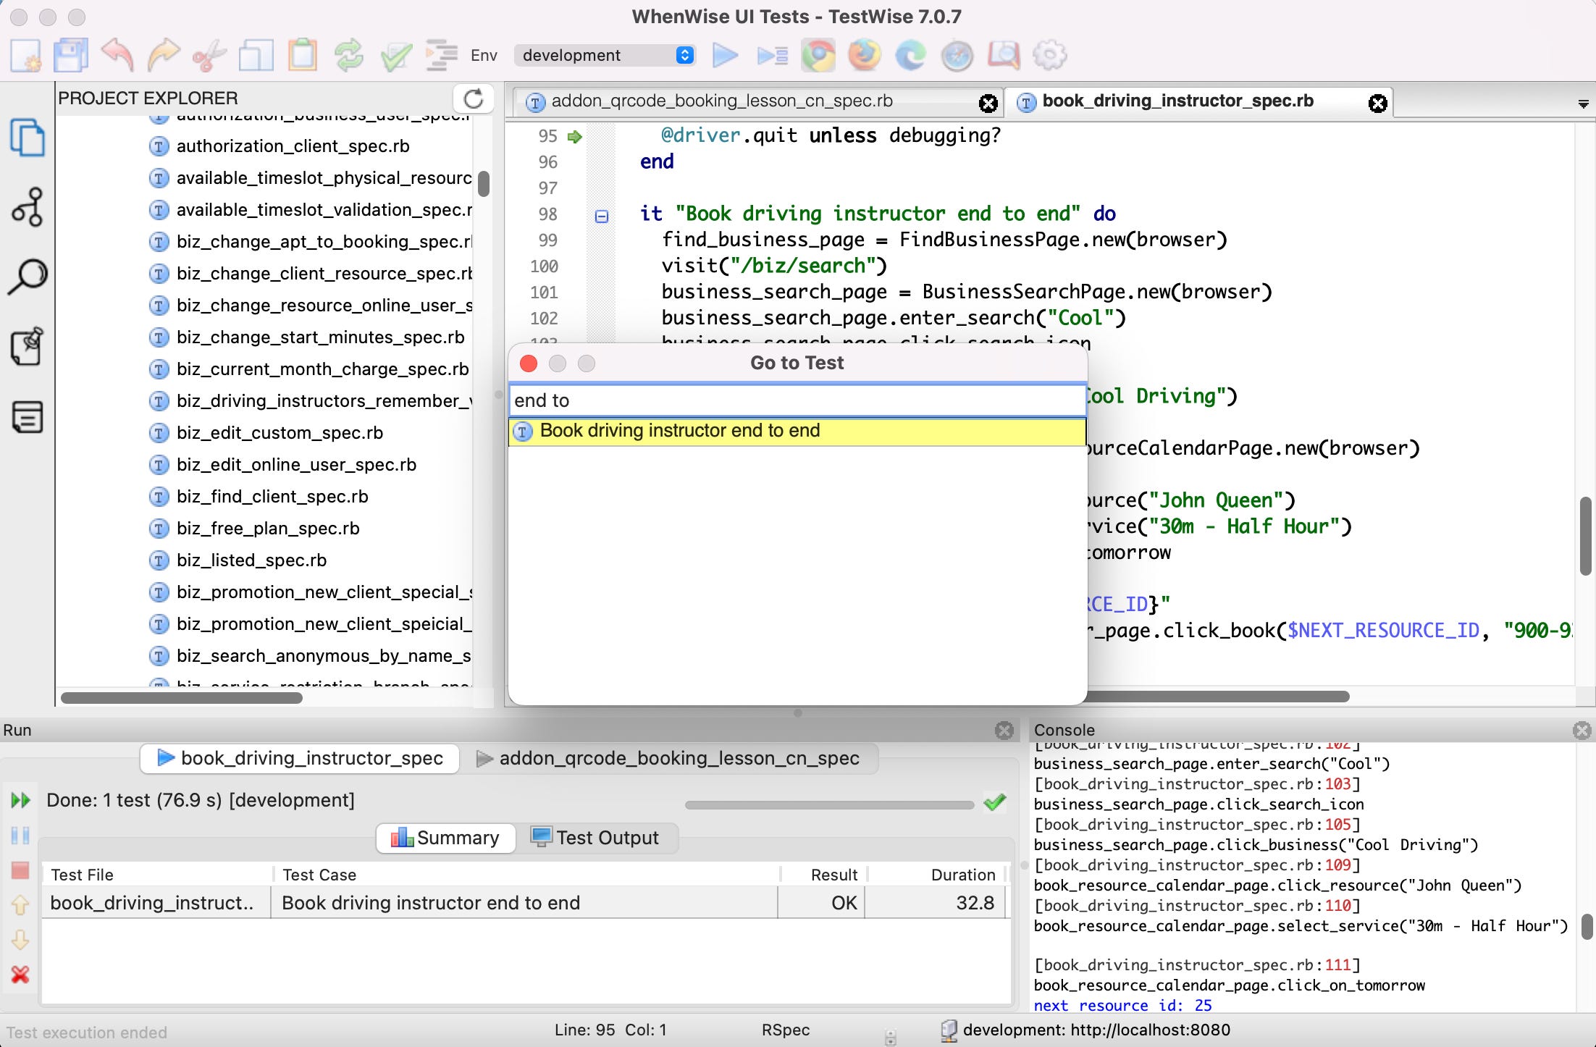This screenshot has width=1596, height=1047.
Task: Open authorization_client_spec.rb in explorer
Action: [x=293, y=146]
